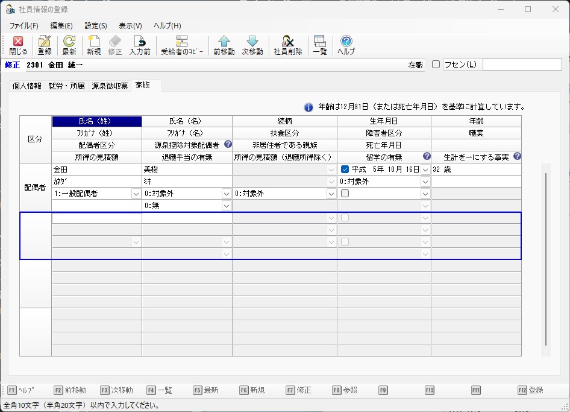Go to next employee with 次移動 icon
570x412 pixels.
[x=252, y=45]
